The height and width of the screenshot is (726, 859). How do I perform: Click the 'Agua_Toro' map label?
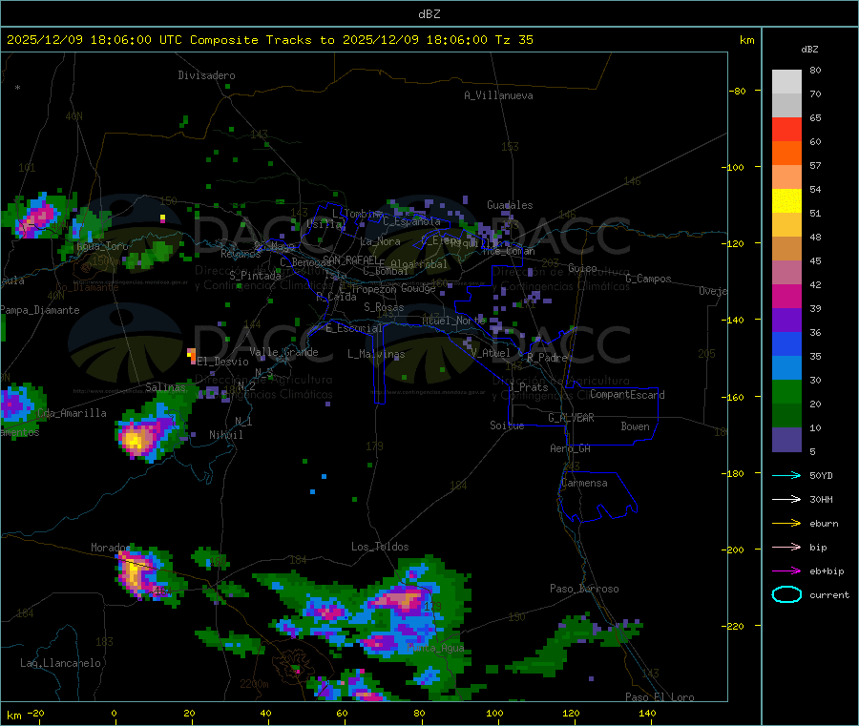point(102,246)
